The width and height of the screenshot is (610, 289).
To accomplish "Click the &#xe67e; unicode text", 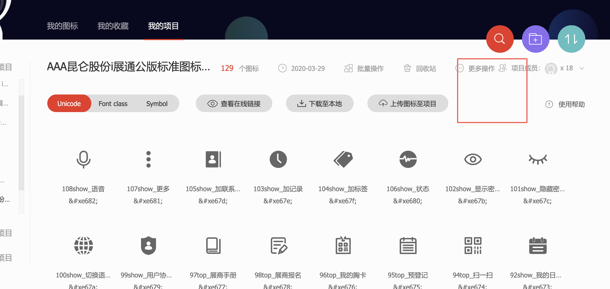I will [278, 201].
